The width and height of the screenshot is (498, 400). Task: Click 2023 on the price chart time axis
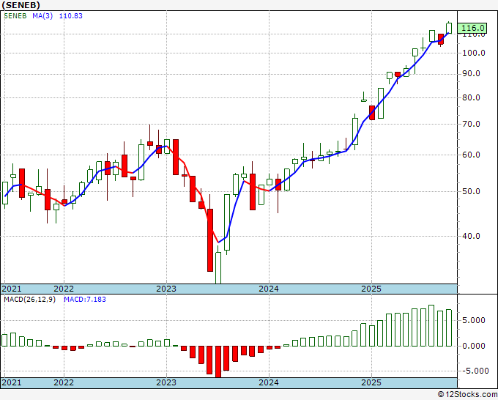click(x=166, y=289)
